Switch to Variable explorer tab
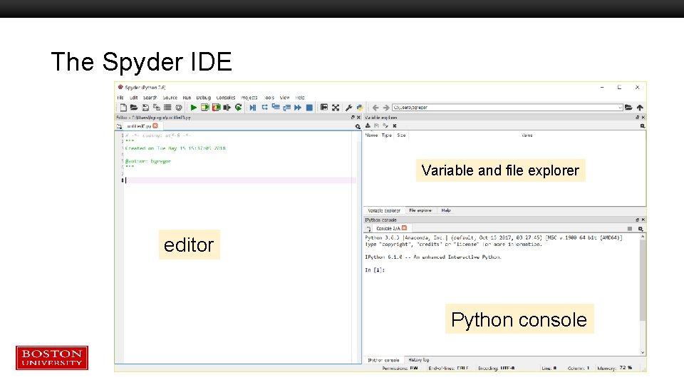 [x=384, y=210]
